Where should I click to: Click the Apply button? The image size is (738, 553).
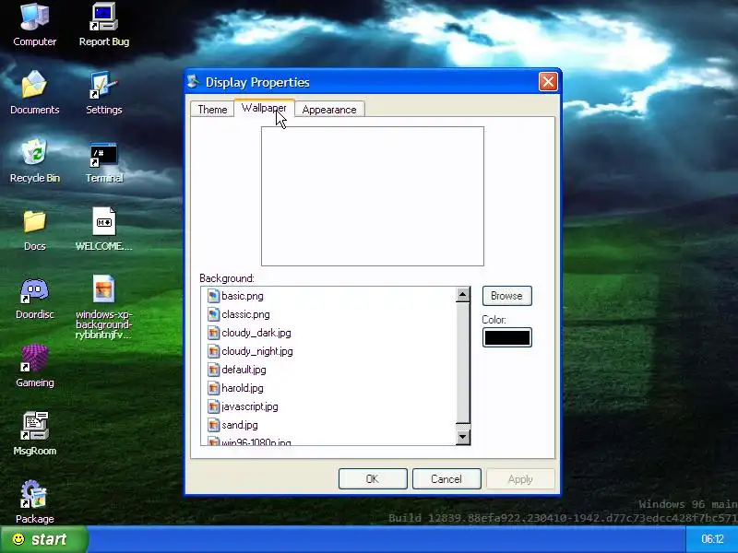tap(520, 478)
